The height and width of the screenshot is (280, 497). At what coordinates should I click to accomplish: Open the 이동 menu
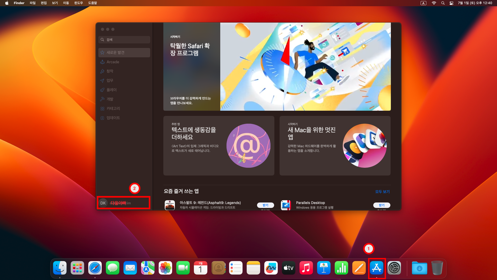(66, 3)
